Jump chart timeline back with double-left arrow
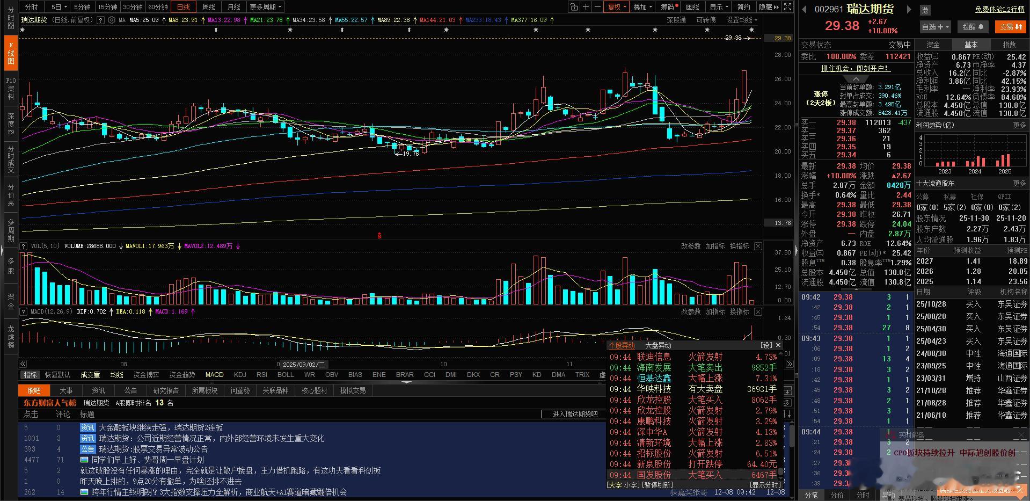The height and width of the screenshot is (501, 1030). click(x=23, y=364)
